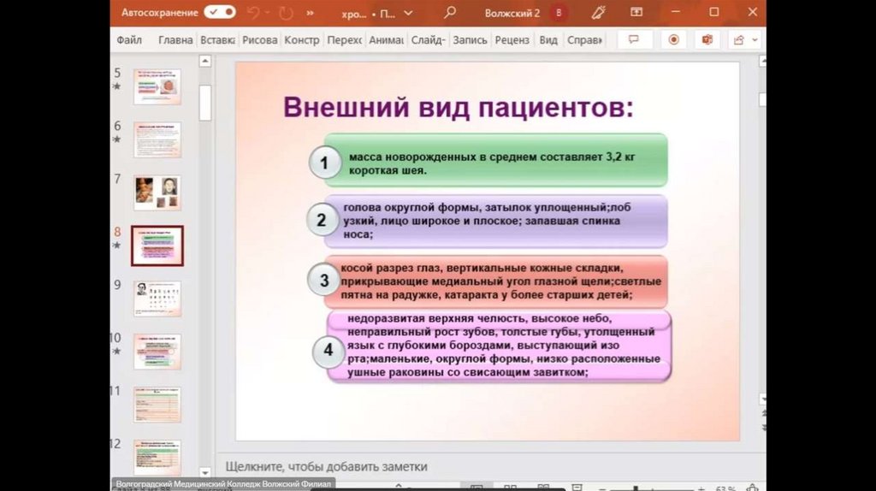The width and height of the screenshot is (876, 491).
Task: Click the thumbnail panel scrollbar thumb
Action: coord(205,103)
